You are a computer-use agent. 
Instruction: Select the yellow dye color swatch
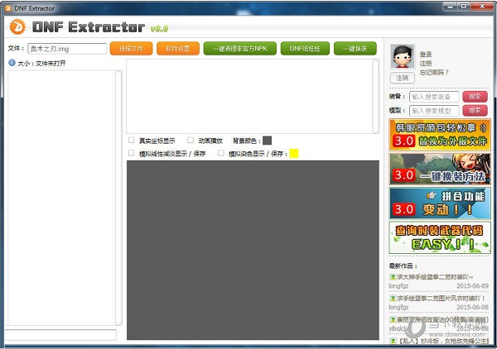tap(293, 153)
